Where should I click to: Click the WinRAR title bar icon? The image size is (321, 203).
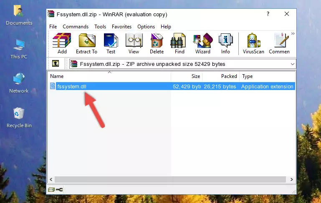51,14
